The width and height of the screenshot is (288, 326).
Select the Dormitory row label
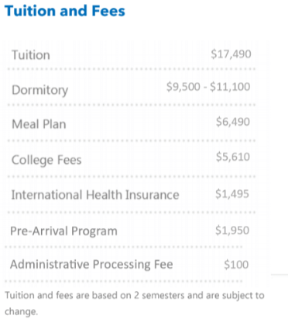(40, 90)
